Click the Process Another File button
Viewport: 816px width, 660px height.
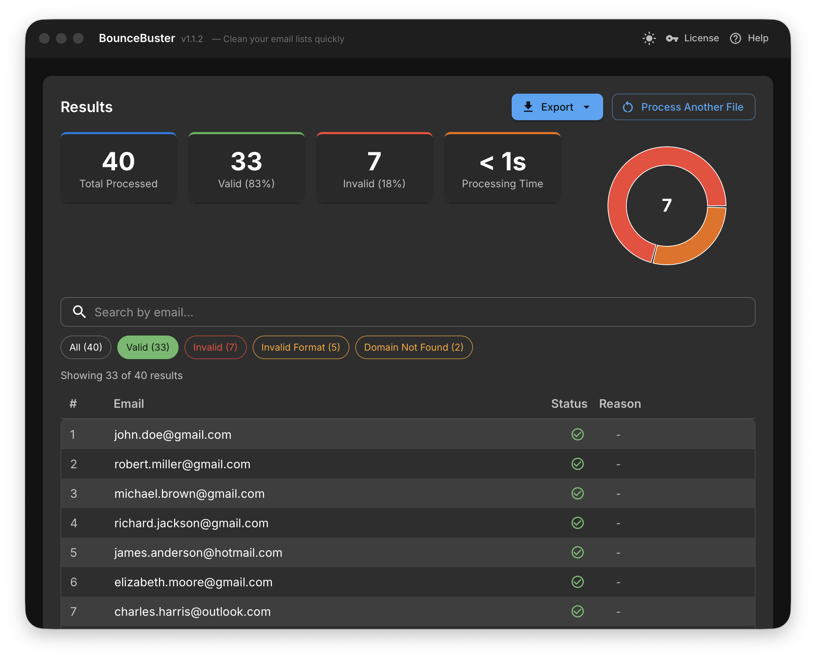tap(684, 107)
